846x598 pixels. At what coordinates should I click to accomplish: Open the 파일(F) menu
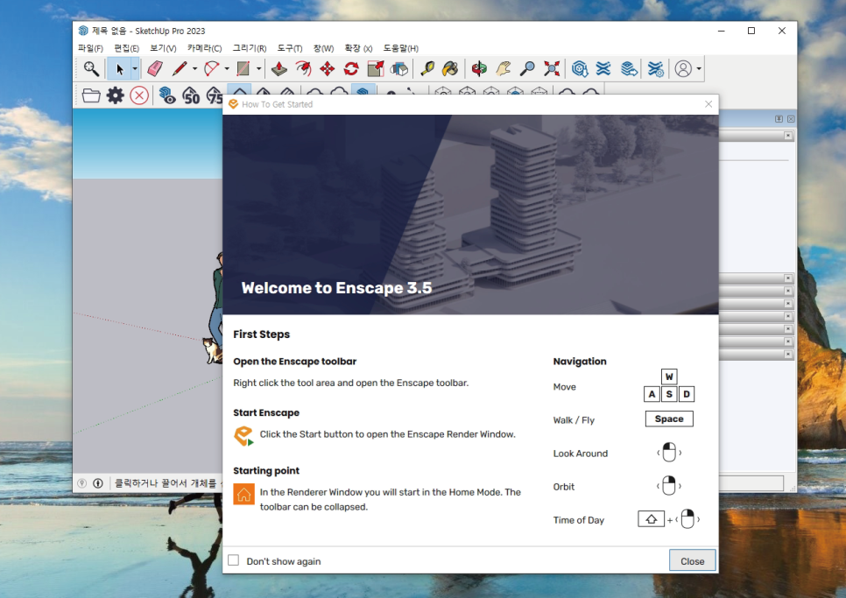90,48
